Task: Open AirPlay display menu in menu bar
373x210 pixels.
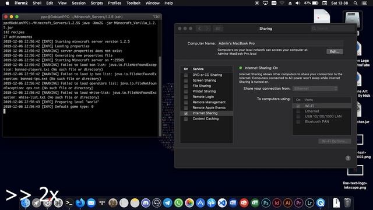Action: [x=265, y=3]
